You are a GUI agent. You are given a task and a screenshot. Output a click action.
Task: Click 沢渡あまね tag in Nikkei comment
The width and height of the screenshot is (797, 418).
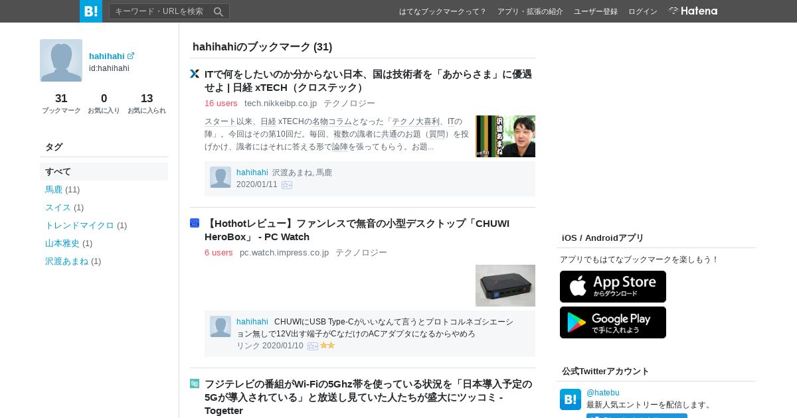[x=293, y=172]
